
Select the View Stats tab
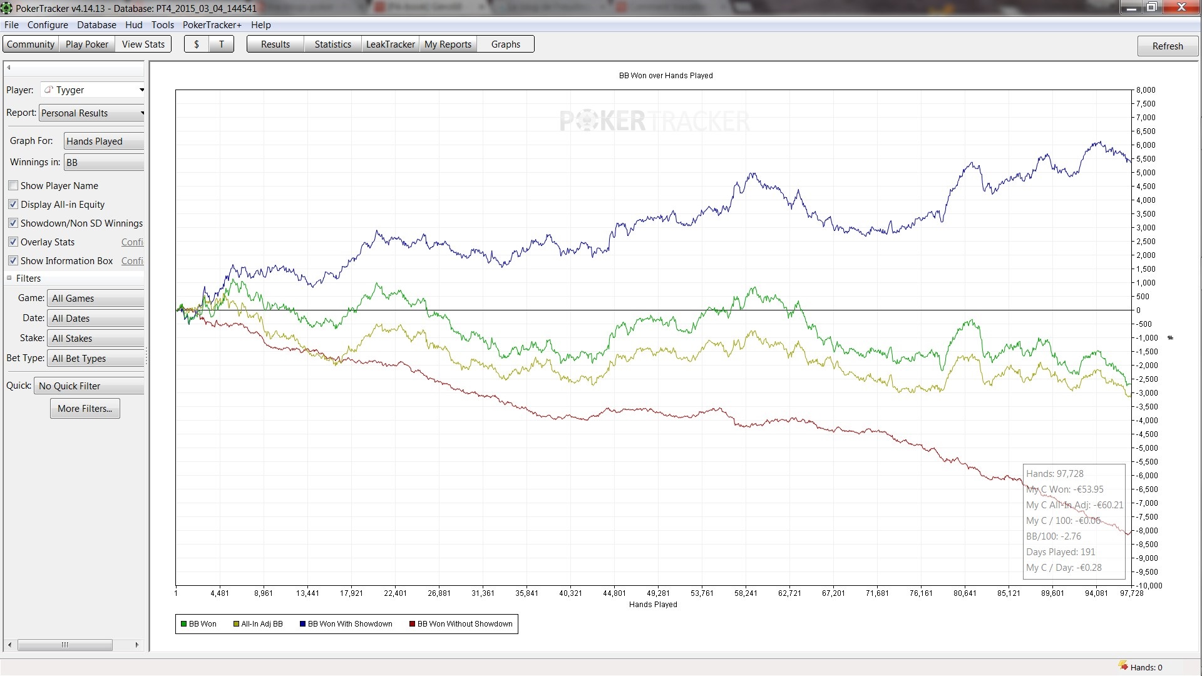(143, 44)
